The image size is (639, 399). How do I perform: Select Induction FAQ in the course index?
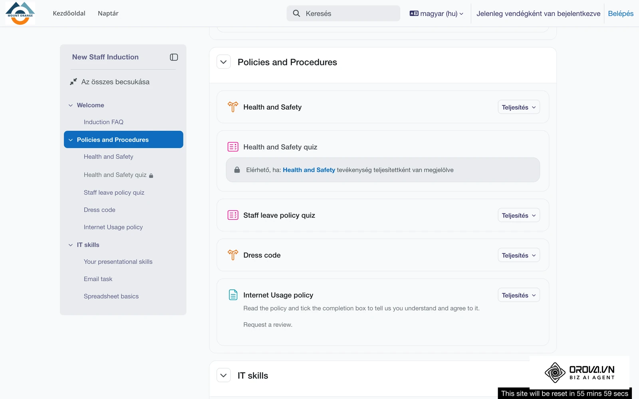pos(103,122)
